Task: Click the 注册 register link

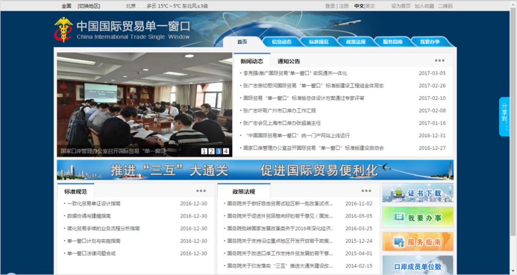Action: point(344,6)
